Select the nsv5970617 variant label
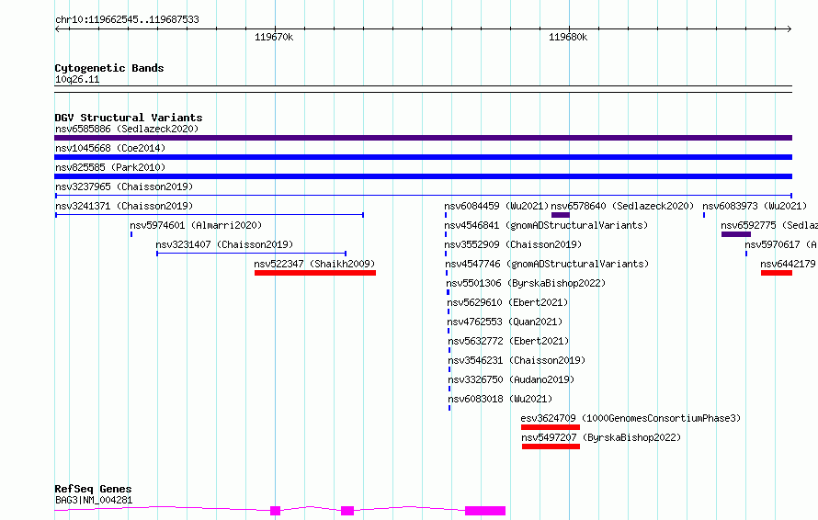Viewport: 818px width, 520px height. (x=781, y=244)
